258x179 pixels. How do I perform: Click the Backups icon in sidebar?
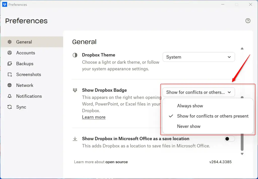(x=10, y=64)
